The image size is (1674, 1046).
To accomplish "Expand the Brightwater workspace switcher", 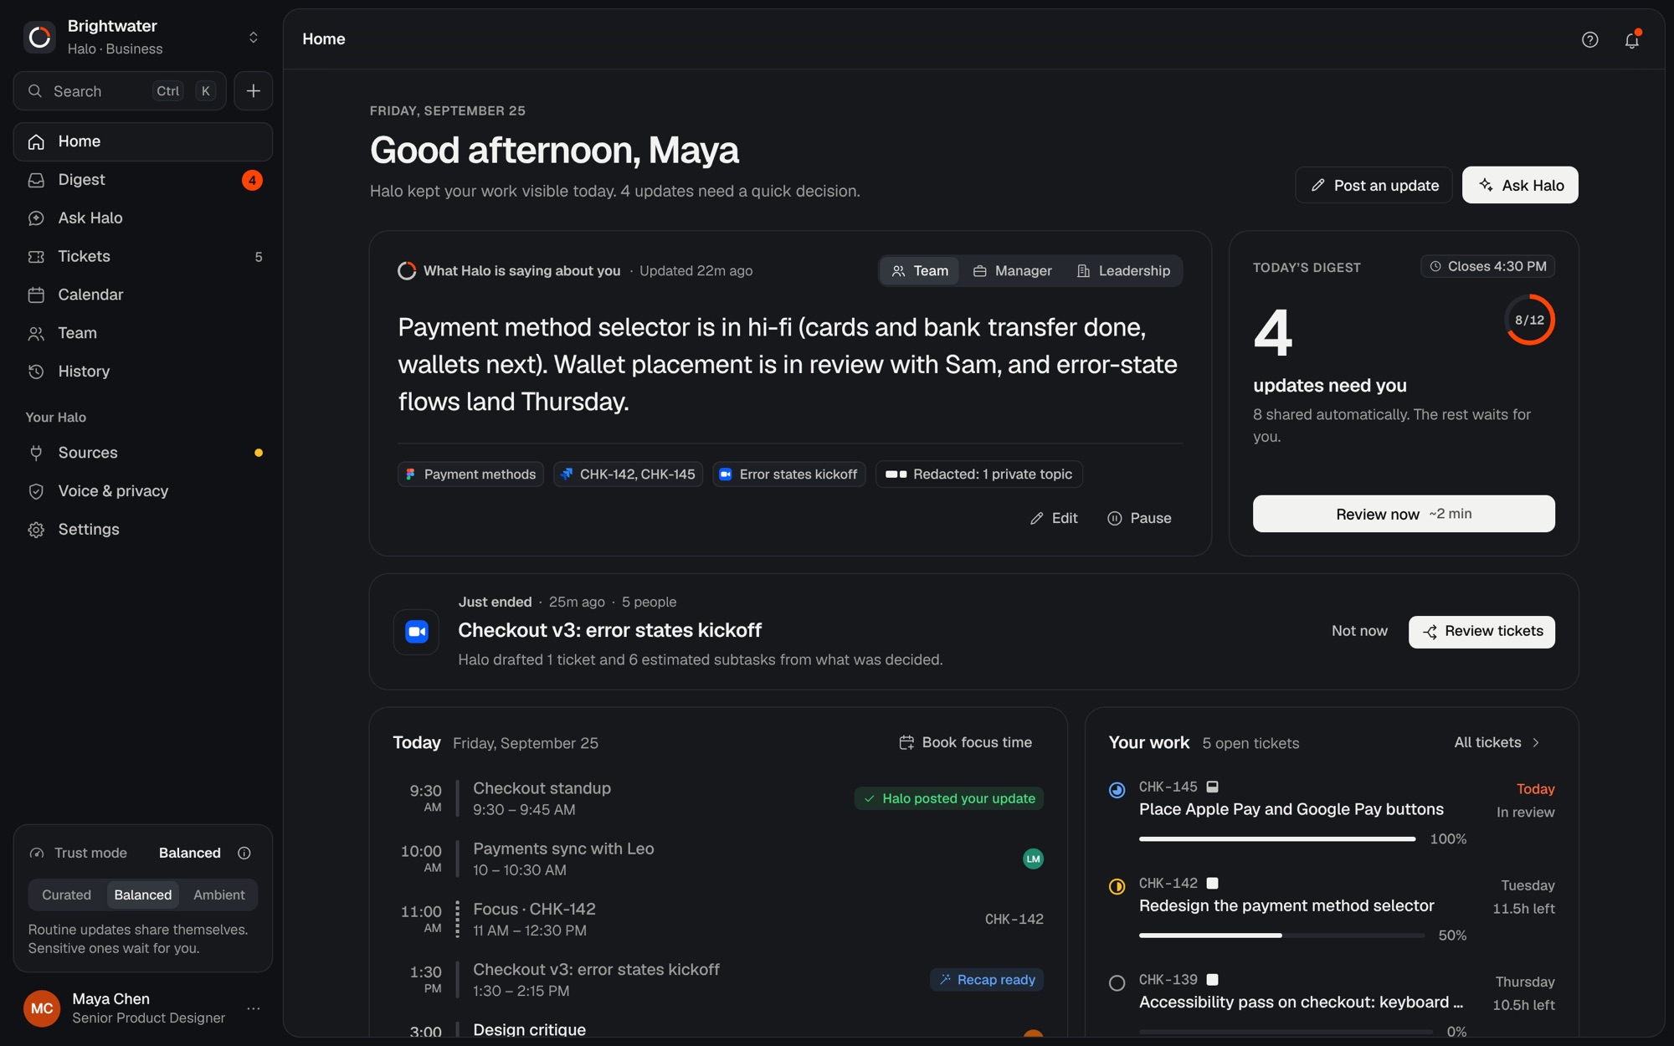I will click(253, 38).
